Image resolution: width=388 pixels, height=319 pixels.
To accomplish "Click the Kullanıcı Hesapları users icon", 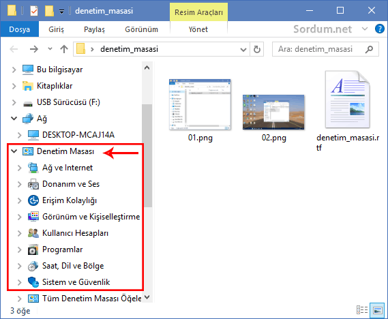I will [x=33, y=233].
